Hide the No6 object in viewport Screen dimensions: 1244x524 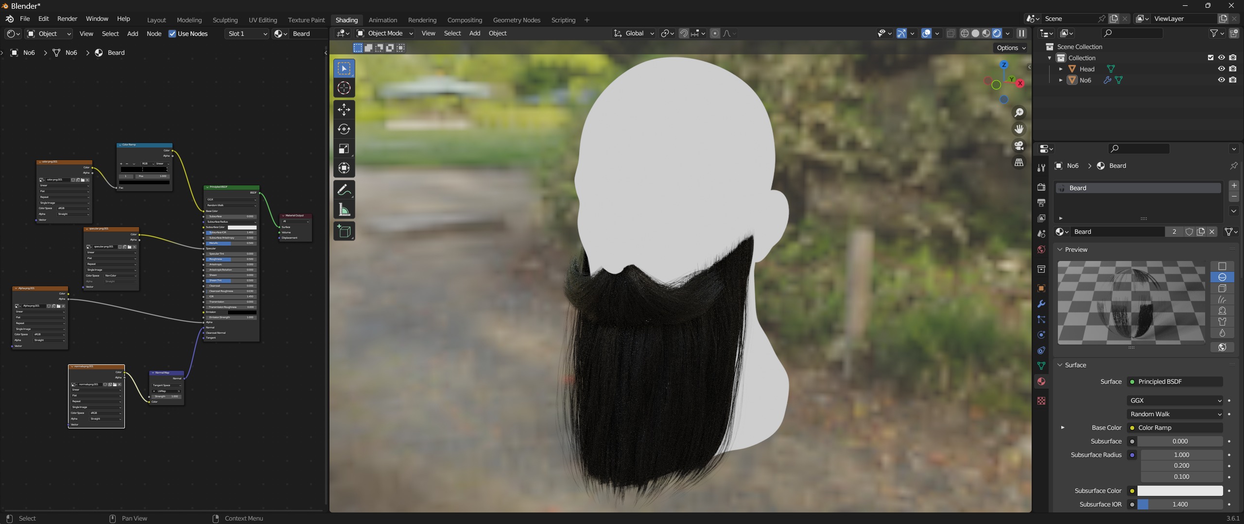1221,80
